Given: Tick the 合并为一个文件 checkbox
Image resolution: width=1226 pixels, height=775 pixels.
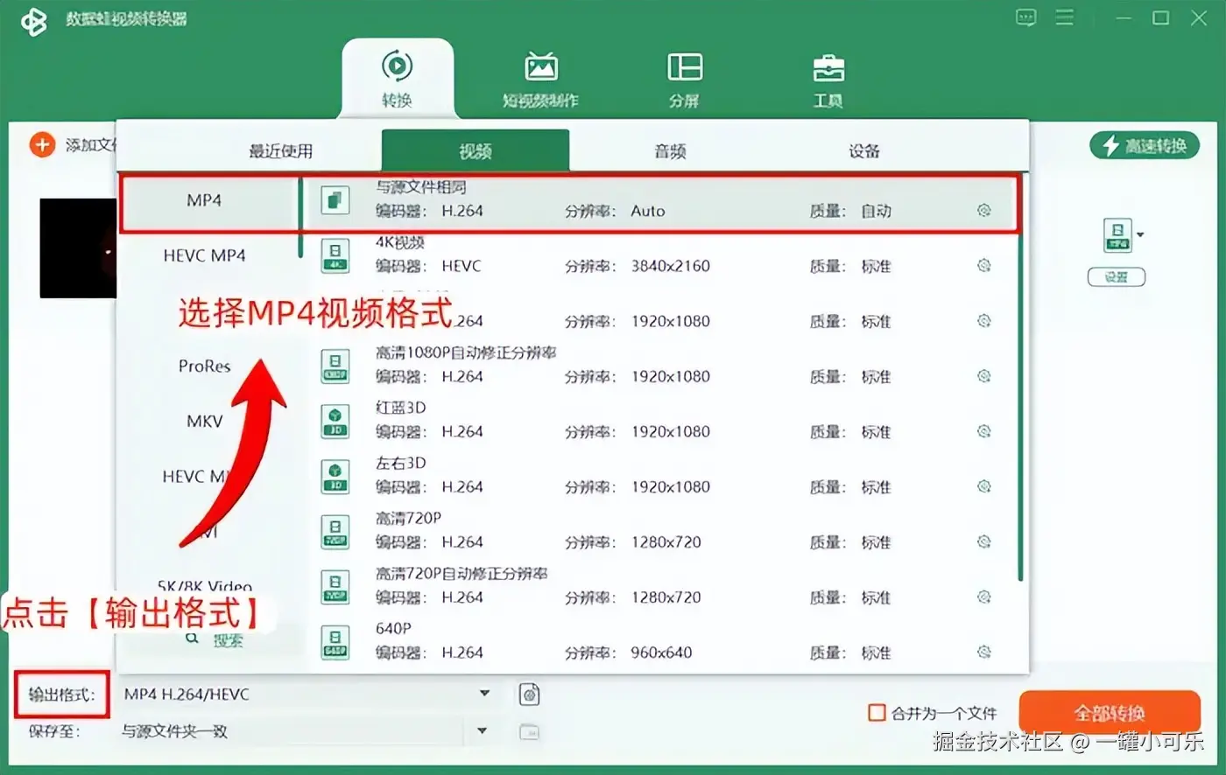Looking at the screenshot, I should tap(877, 712).
